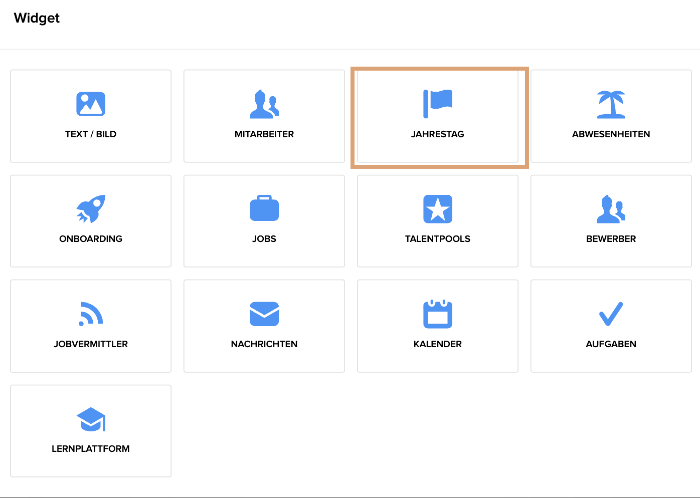This screenshot has height=498, width=700.
Task: Click the rocket icon for Onboarding
Action: point(91,209)
